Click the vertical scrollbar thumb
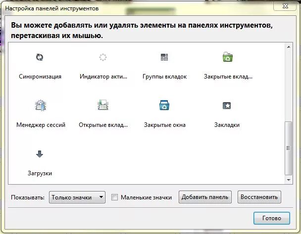Screen dimensions: 301x234 point(288,148)
